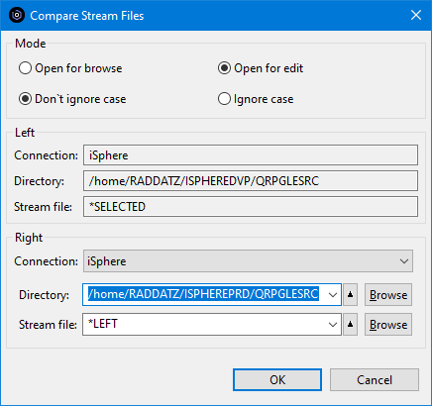The height and width of the screenshot is (406, 432).
Task: Browse for the Right Directory
Action: (x=388, y=294)
